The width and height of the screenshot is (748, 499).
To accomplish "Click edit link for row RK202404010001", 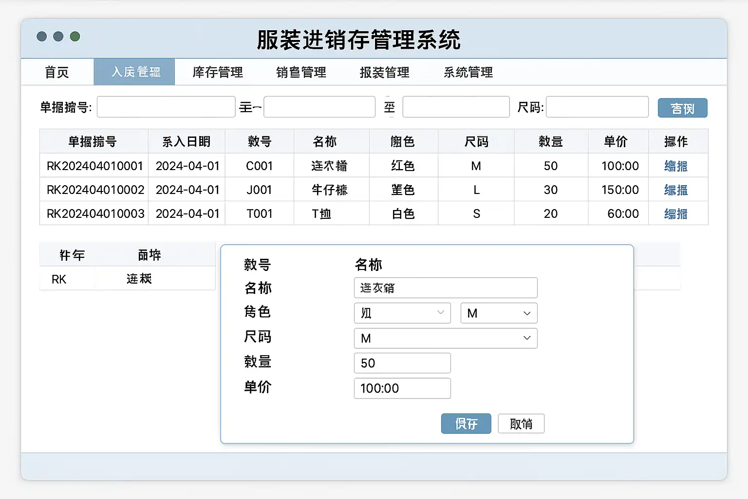I will pyautogui.click(x=675, y=166).
